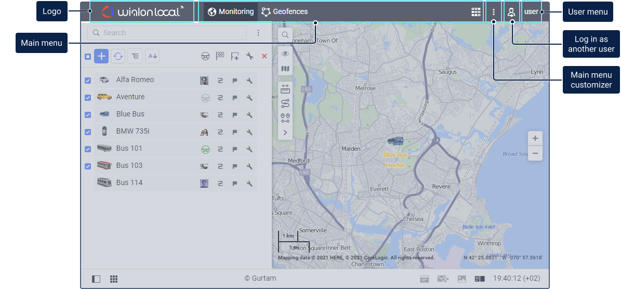This screenshot has width=621, height=289.
Task: Click the unit Search field
Action: pos(167,33)
